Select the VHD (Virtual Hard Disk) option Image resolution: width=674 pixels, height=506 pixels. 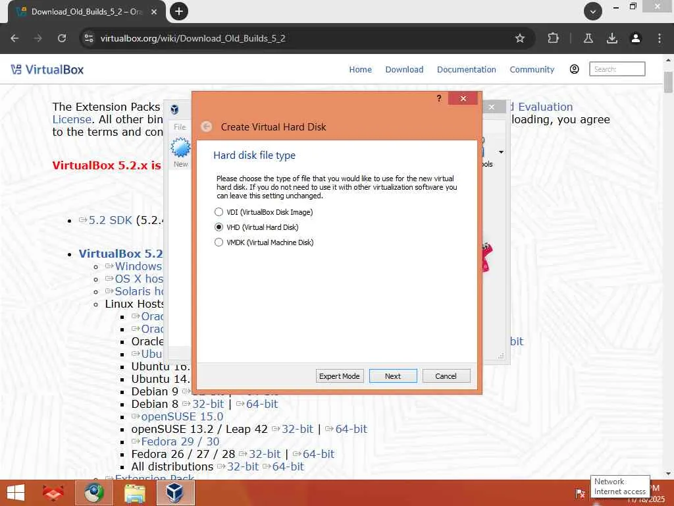[x=256, y=227]
